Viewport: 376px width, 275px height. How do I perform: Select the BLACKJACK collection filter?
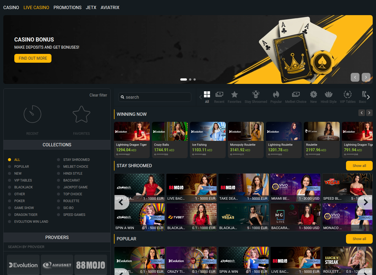[x=20, y=187]
